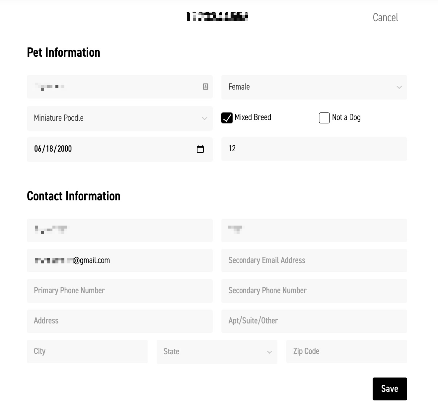Click the birth date field showing 06/18/2000
Screen dimensions: 438x416
[x=120, y=150]
